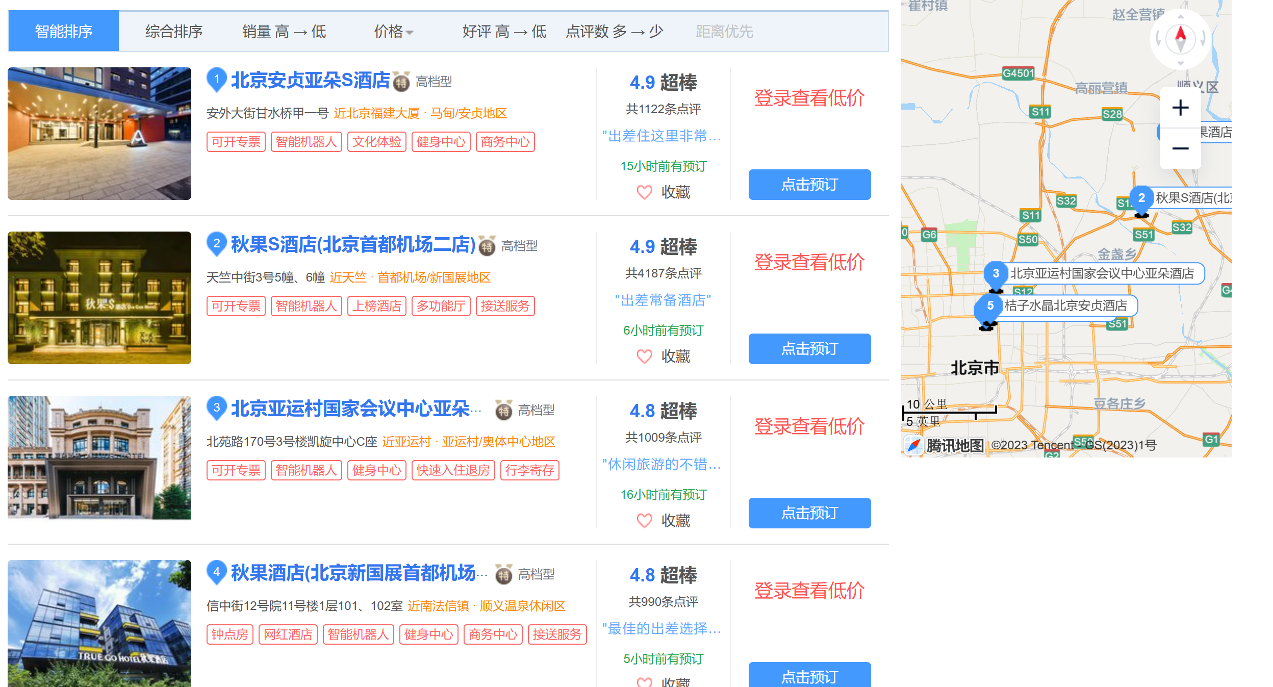Open 北京亚运村国家会议中心亚朵 hotel photo

click(99, 457)
